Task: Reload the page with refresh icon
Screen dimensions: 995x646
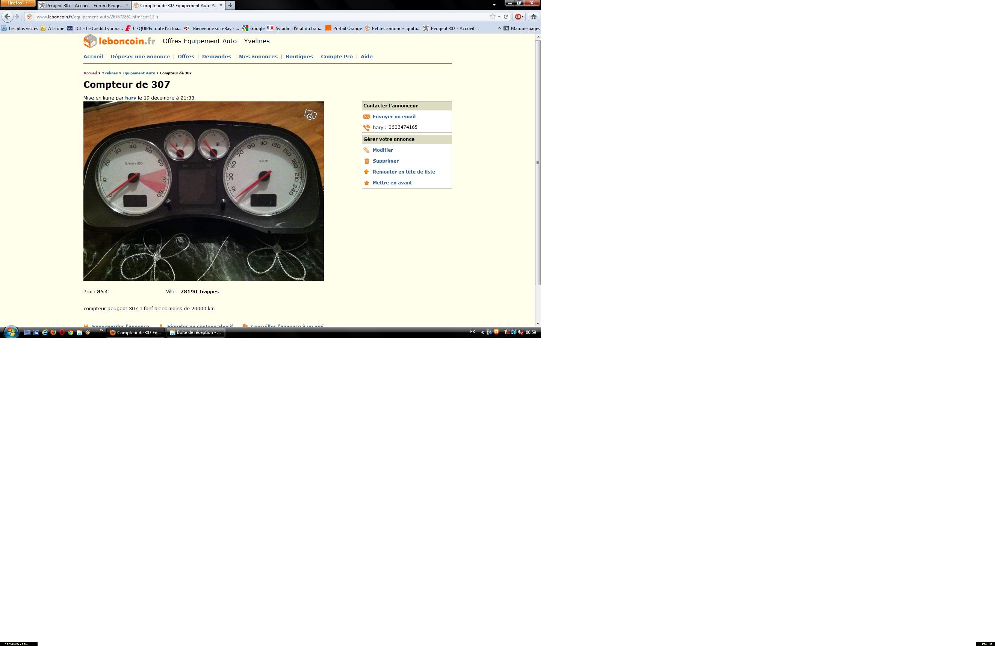Action: 506,17
